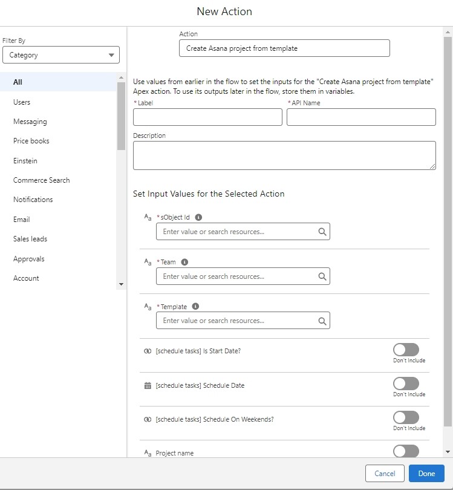
Task: Click the Done button
Action: [x=426, y=474]
